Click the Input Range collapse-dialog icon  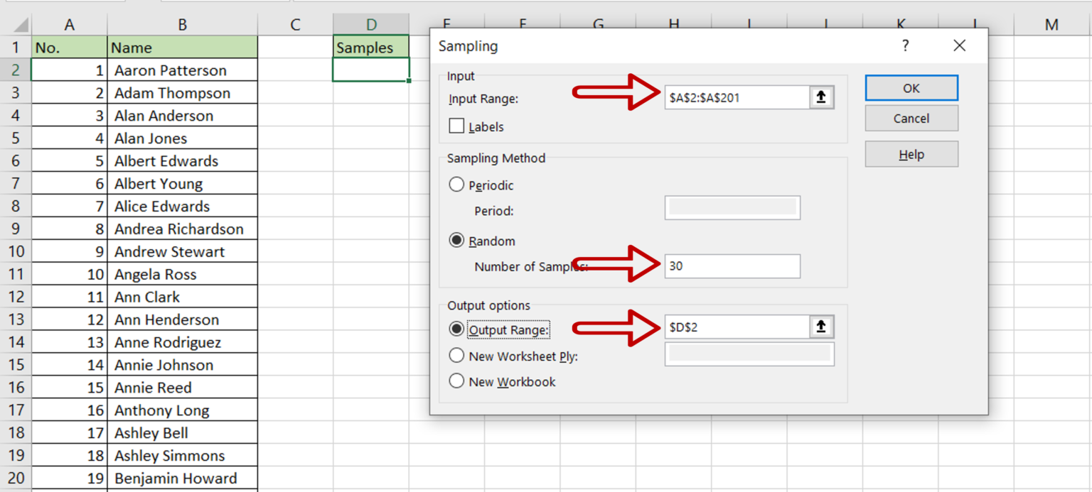[x=821, y=98]
